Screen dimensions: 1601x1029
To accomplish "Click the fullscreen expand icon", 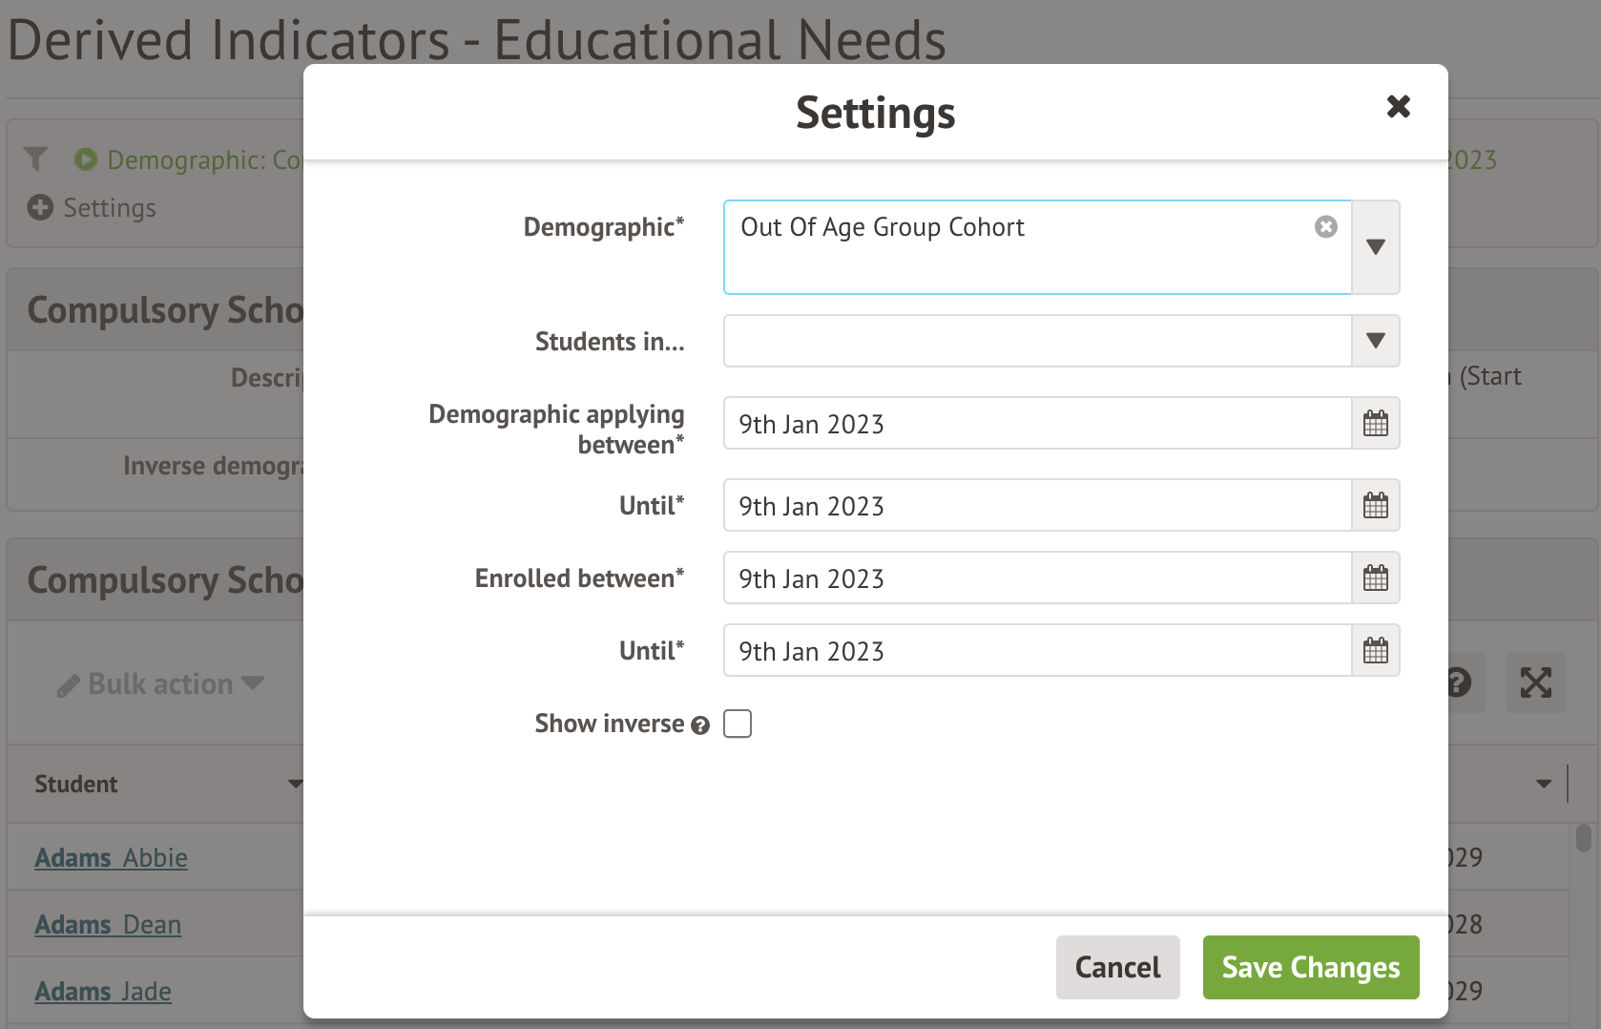I will (x=1535, y=682).
